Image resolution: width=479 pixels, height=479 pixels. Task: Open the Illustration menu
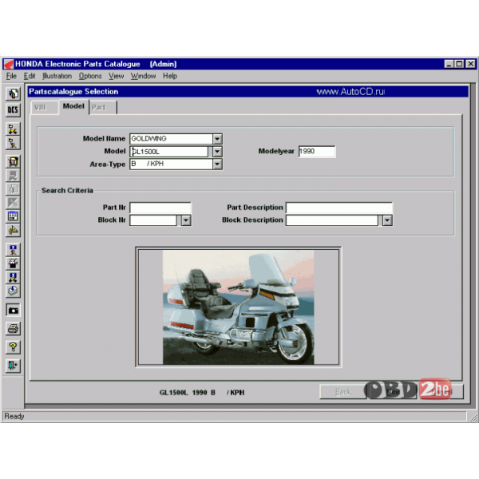[x=57, y=76]
